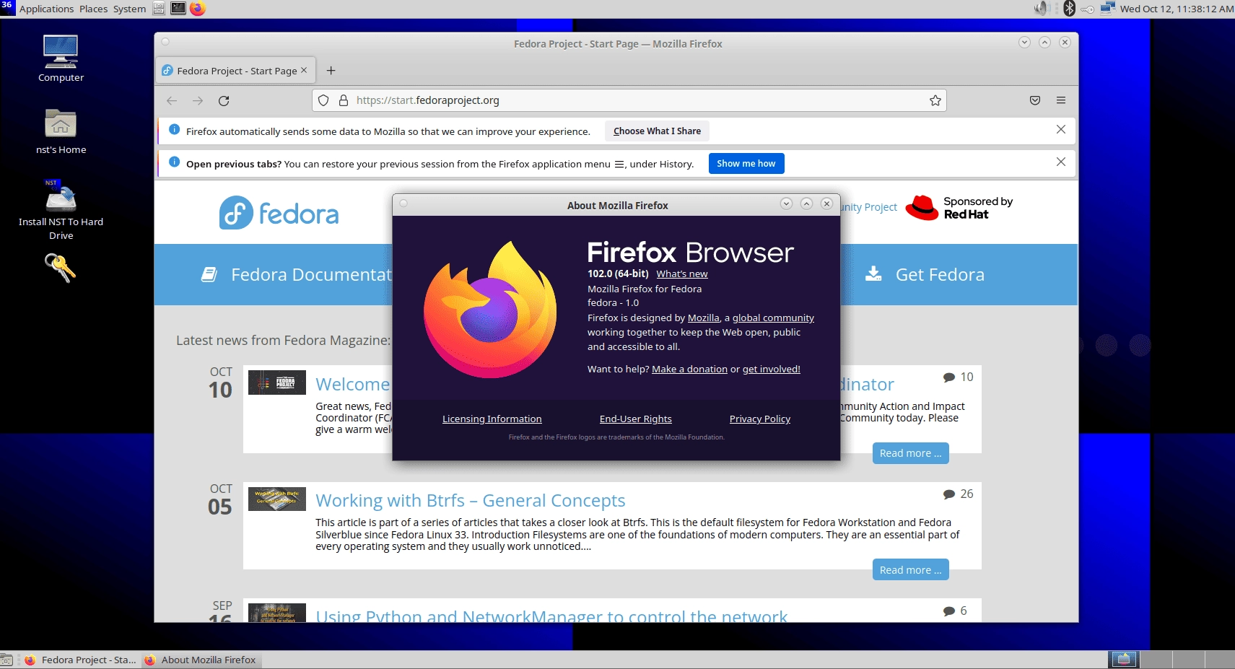This screenshot has height=669, width=1235.
Task: Switch to Fedora Project taskbar button
Action: click(79, 660)
